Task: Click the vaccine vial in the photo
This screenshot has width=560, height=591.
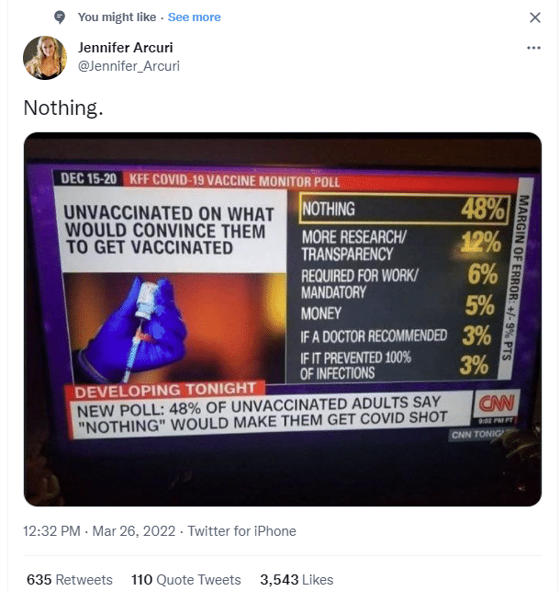Action: point(146,300)
